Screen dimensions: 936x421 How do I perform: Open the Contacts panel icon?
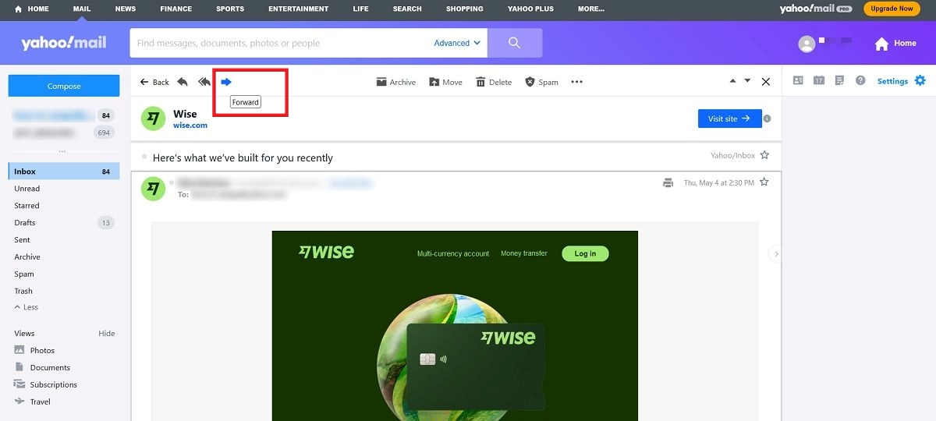[x=798, y=80]
